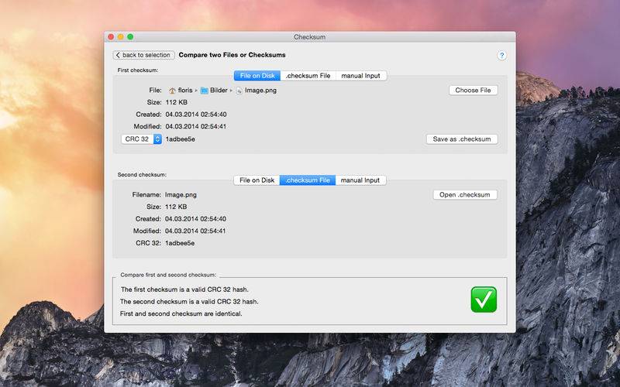Select first checksum File on Disk tab
Image resolution: width=620 pixels, height=387 pixels.
tap(257, 75)
